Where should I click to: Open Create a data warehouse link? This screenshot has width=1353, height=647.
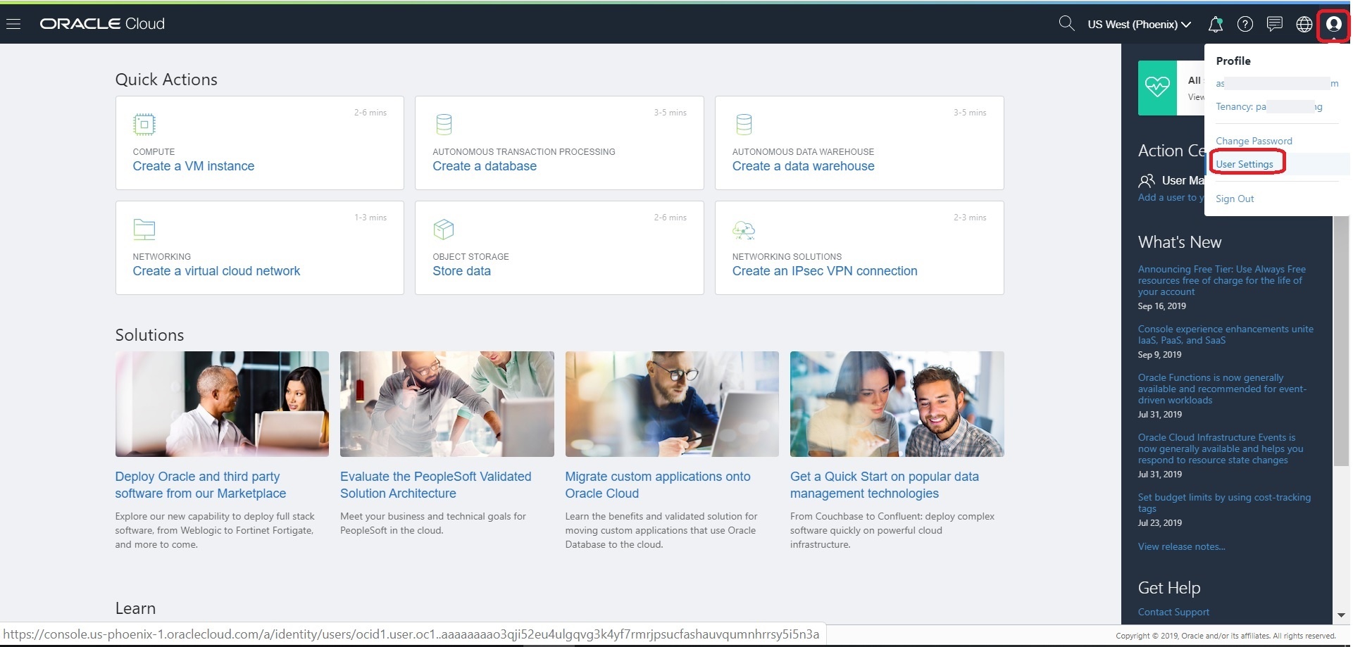803,166
